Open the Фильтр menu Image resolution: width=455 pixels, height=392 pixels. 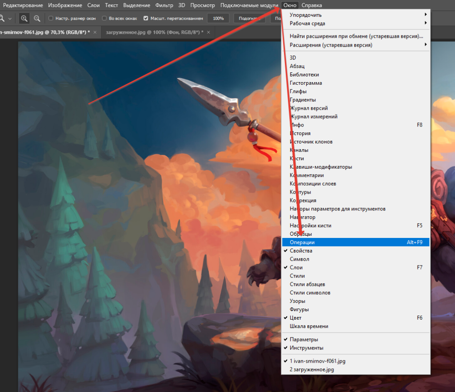coord(164,5)
